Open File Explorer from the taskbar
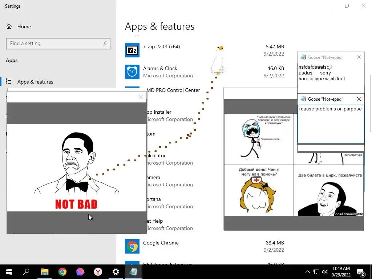The width and height of the screenshot is (372, 279). click(44, 272)
